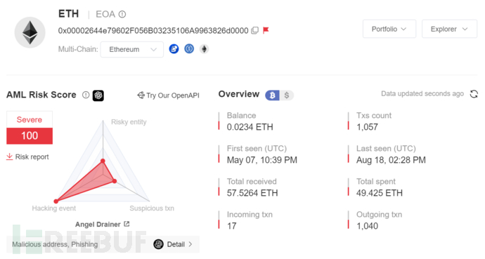Viewport: 485px width, 259px height.
Task: Select the USDC chain icon
Action: [x=189, y=48]
